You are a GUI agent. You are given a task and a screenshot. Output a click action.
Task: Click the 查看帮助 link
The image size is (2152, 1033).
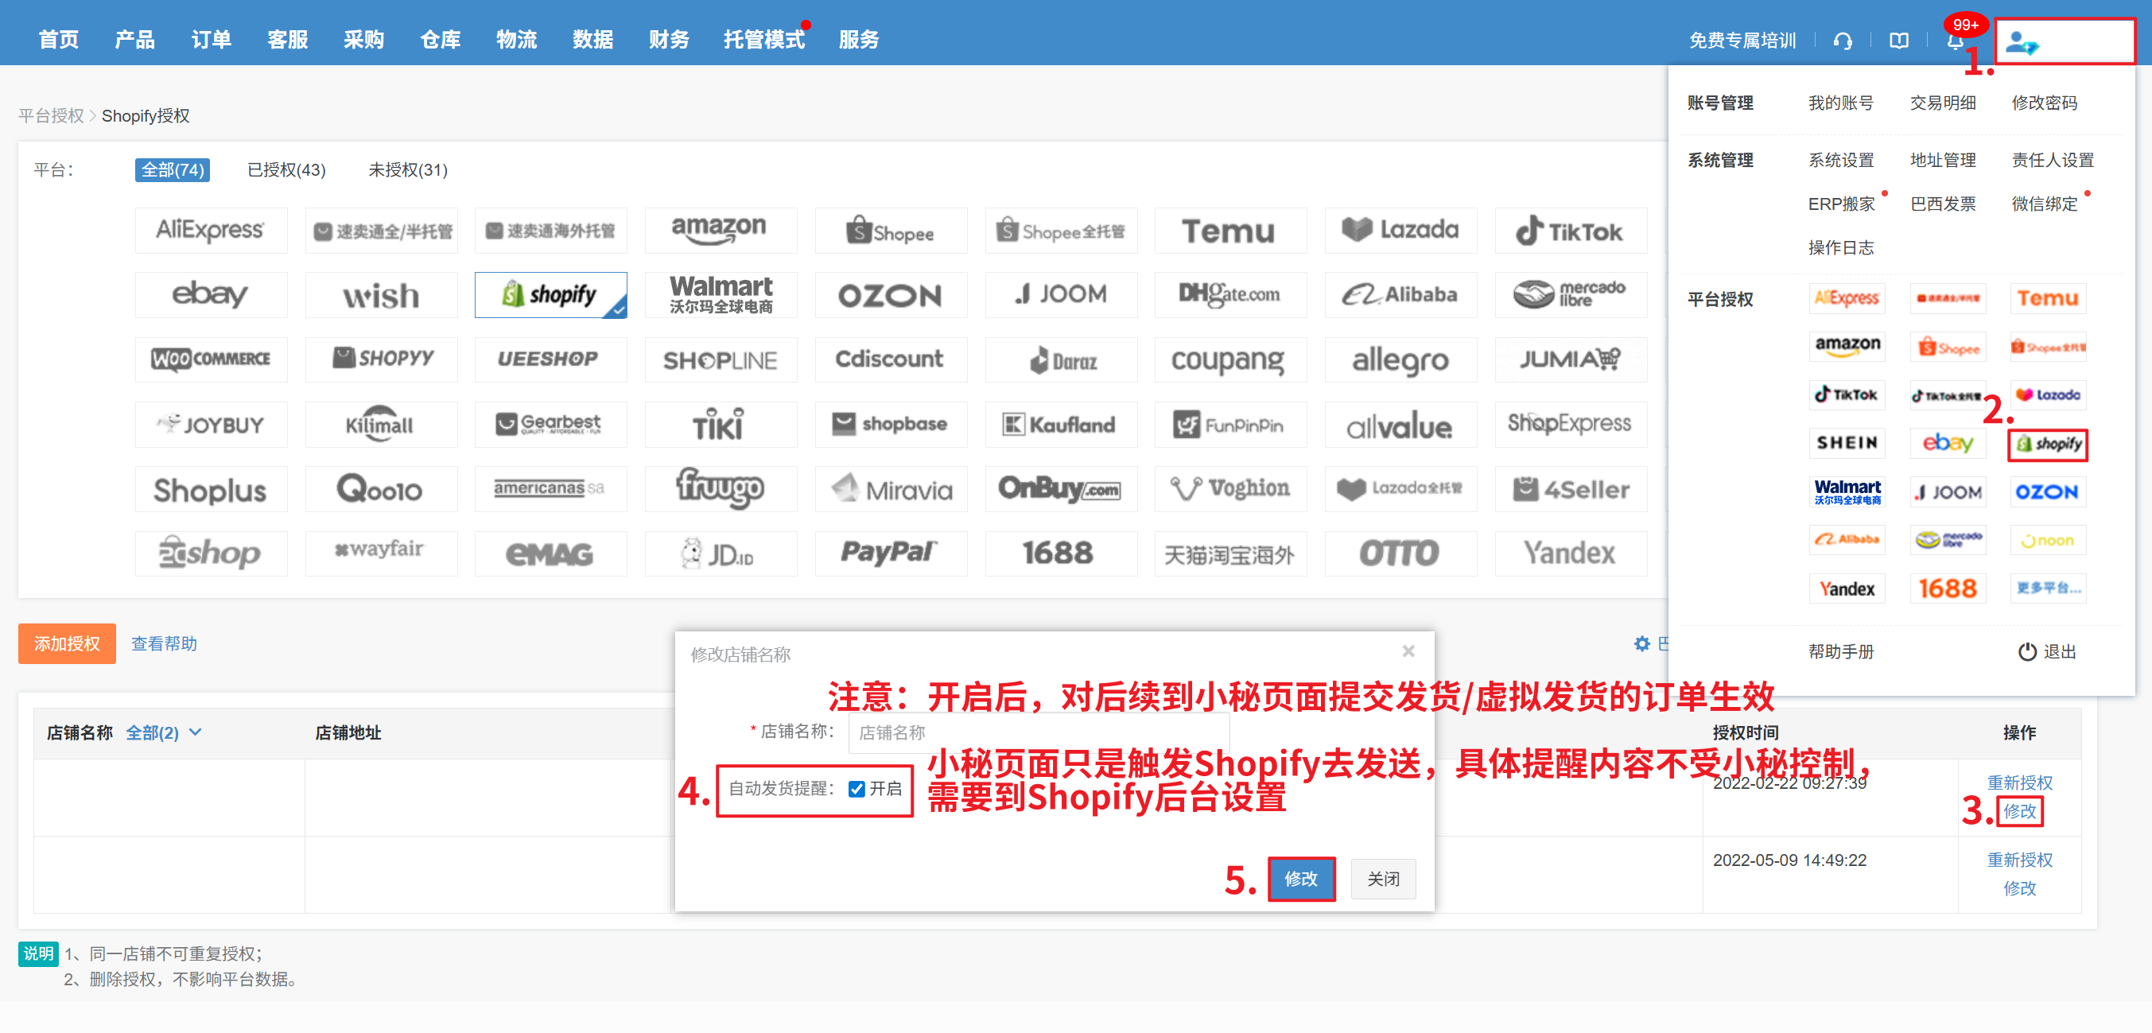tap(164, 643)
